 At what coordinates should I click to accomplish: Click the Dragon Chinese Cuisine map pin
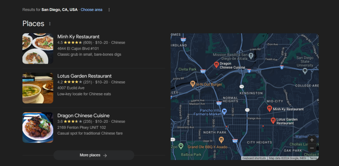pos(216,65)
